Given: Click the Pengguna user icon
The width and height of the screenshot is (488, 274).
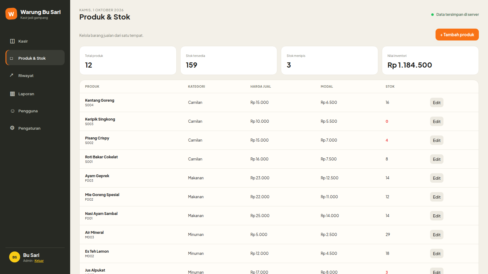Looking at the screenshot, I should pos(13,111).
